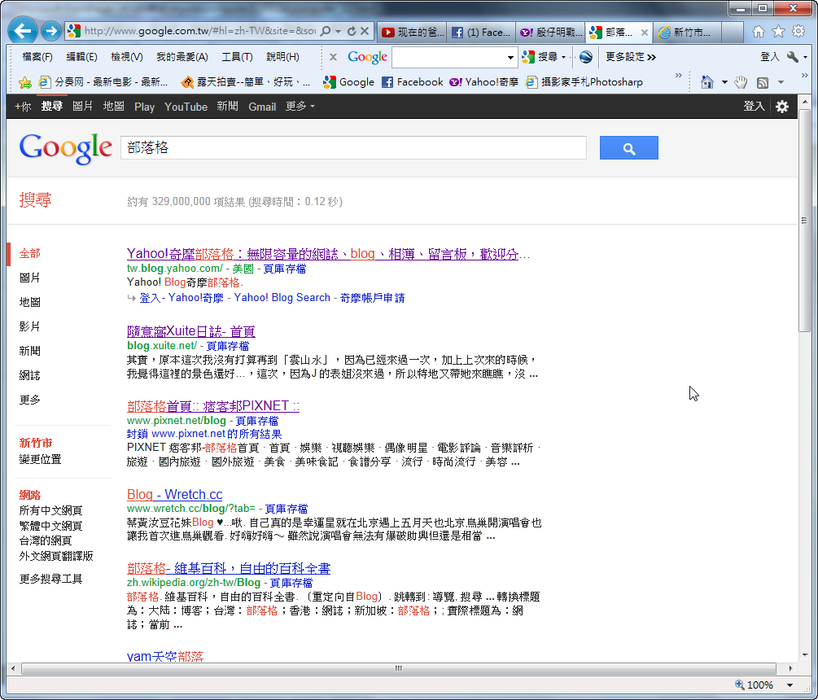Click the Google logo on results page

[65, 148]
